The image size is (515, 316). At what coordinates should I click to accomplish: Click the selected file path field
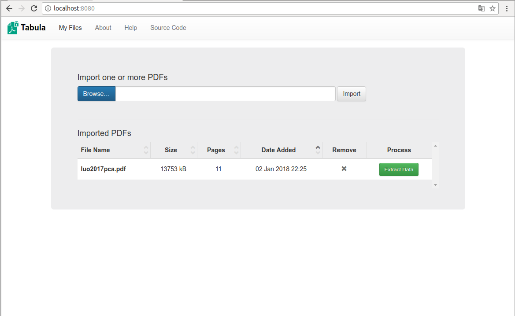pos(225,94)
